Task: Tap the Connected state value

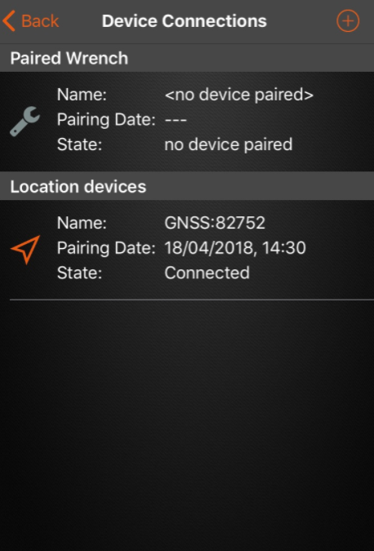Action: point(207,273)
